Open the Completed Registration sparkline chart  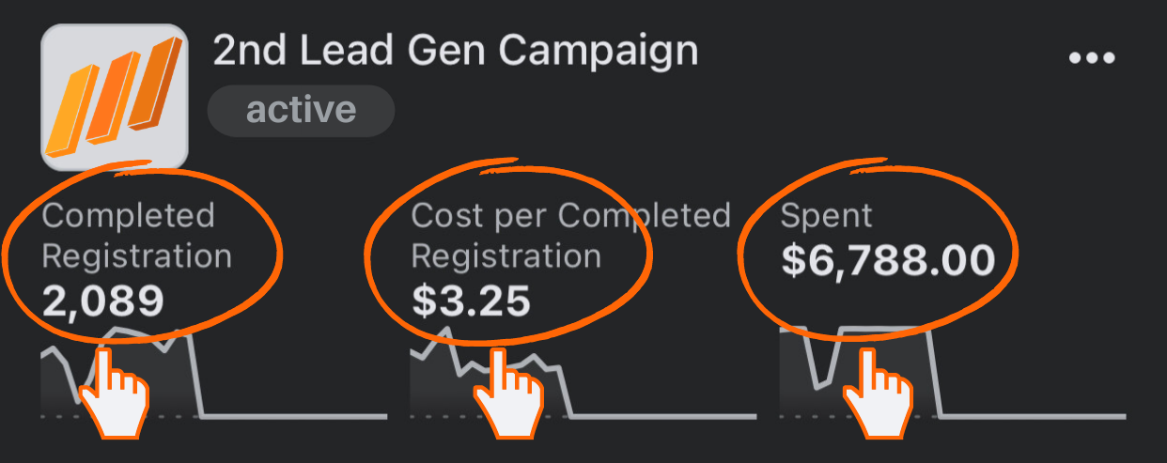click(213, 373)
